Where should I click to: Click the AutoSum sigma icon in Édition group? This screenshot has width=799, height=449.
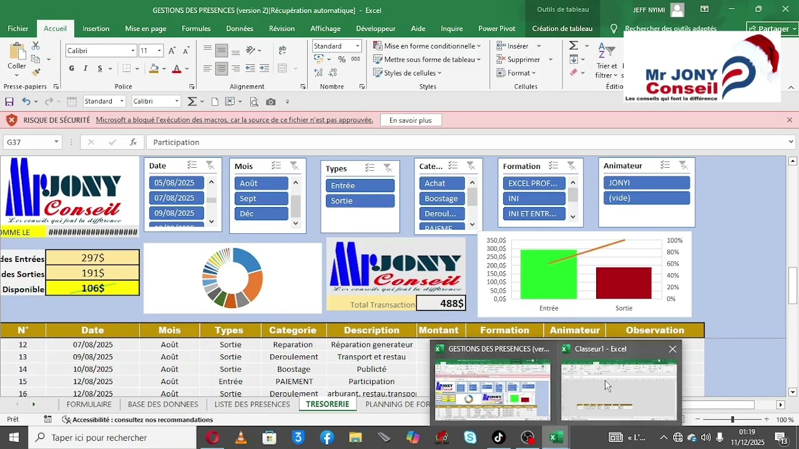[x=574, y=46]
